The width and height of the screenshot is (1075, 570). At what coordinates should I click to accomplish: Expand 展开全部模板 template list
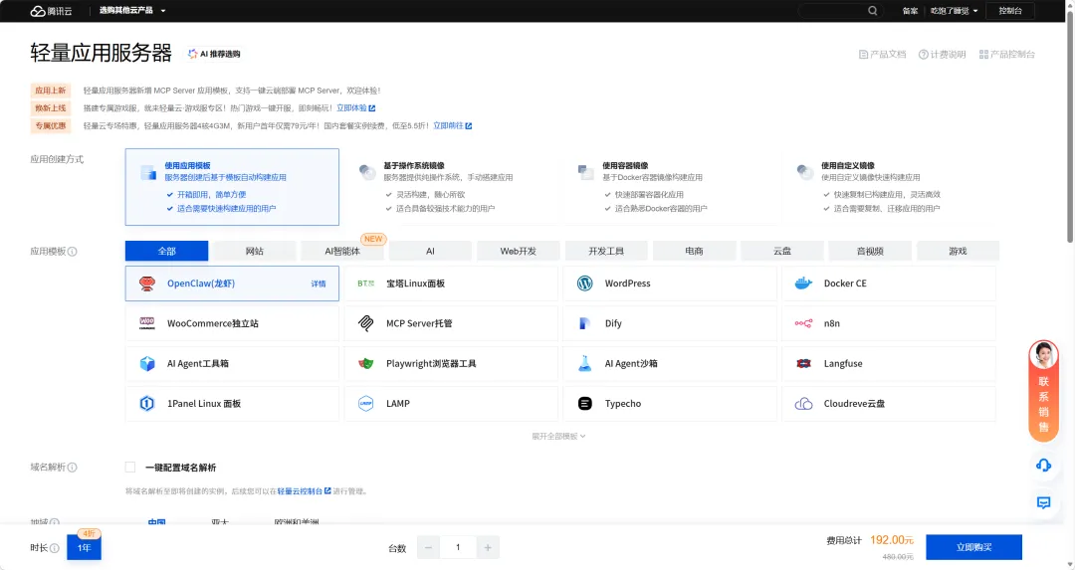pos(558,436)
